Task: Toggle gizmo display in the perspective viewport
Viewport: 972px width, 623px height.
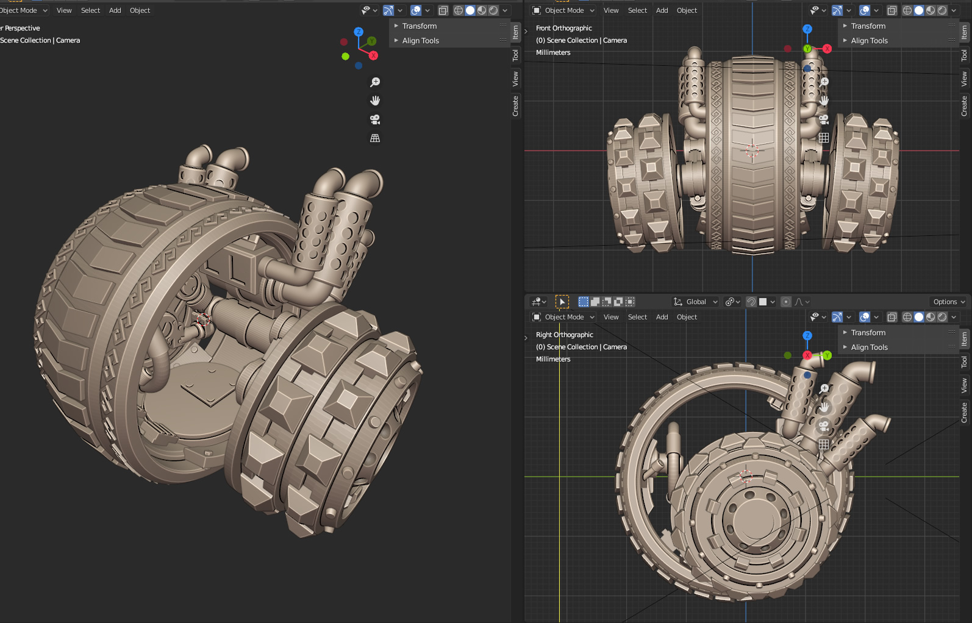Action: pyautogui.click(x=388, y=10)
